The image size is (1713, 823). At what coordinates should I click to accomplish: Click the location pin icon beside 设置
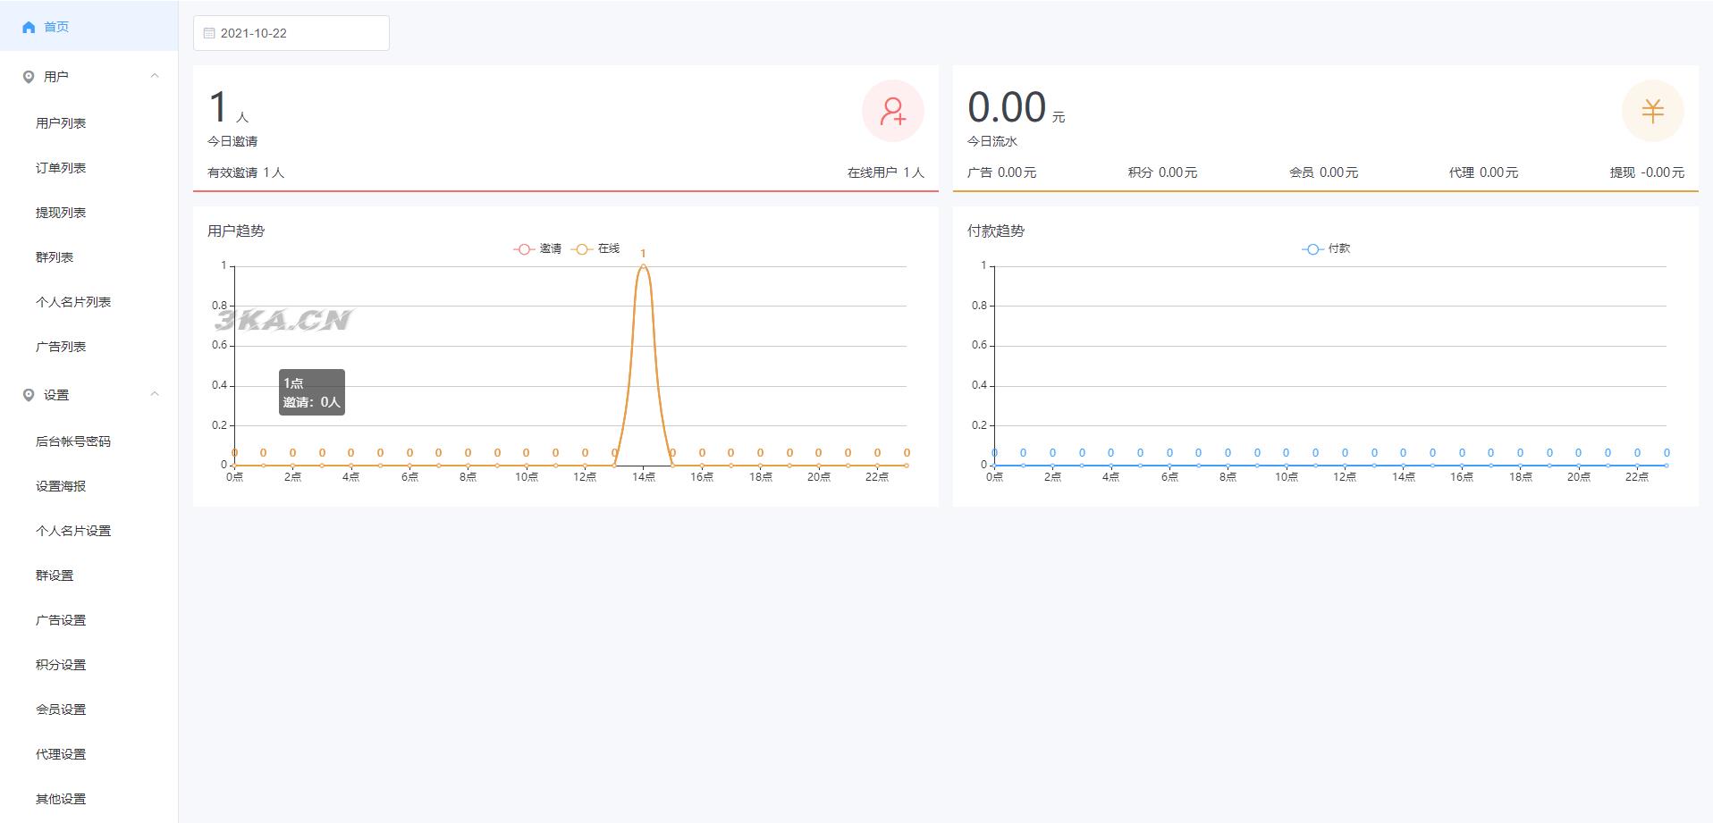click(x=29, y=395)
